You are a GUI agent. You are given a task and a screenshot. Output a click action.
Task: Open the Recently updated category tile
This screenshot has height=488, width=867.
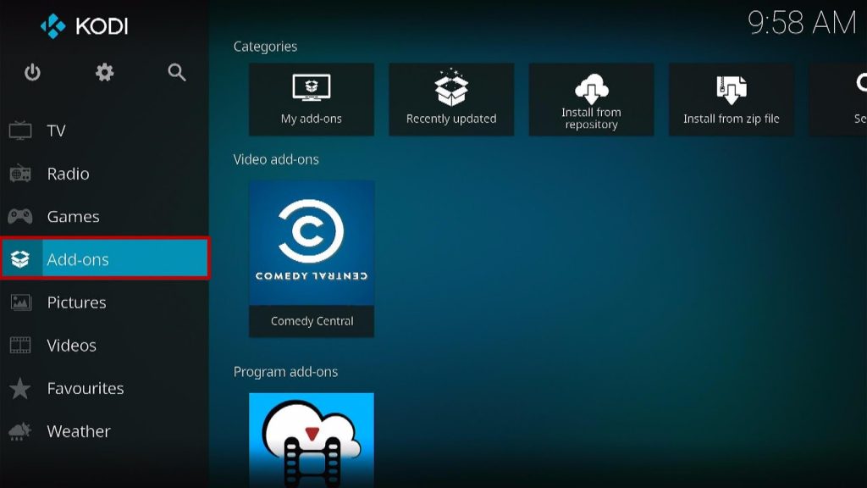click(x=451, y=100)
